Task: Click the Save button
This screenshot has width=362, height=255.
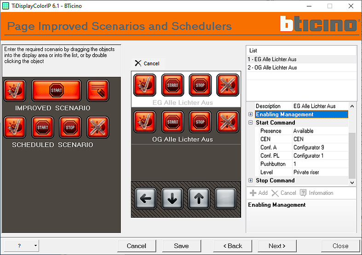Action: [182, 246]
